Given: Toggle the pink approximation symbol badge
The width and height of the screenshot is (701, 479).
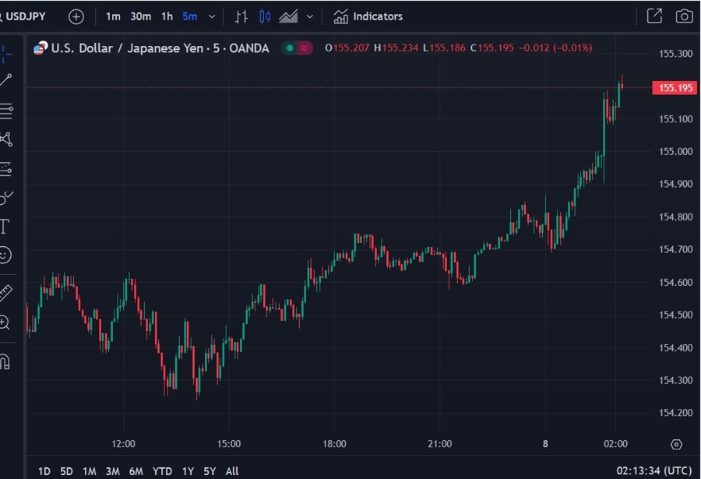Looking at the screenshot, I should (305, 48).
